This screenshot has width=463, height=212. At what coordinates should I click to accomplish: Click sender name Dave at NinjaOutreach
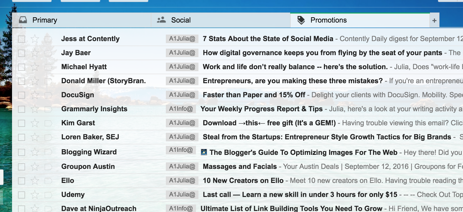(x=99, y=208)
